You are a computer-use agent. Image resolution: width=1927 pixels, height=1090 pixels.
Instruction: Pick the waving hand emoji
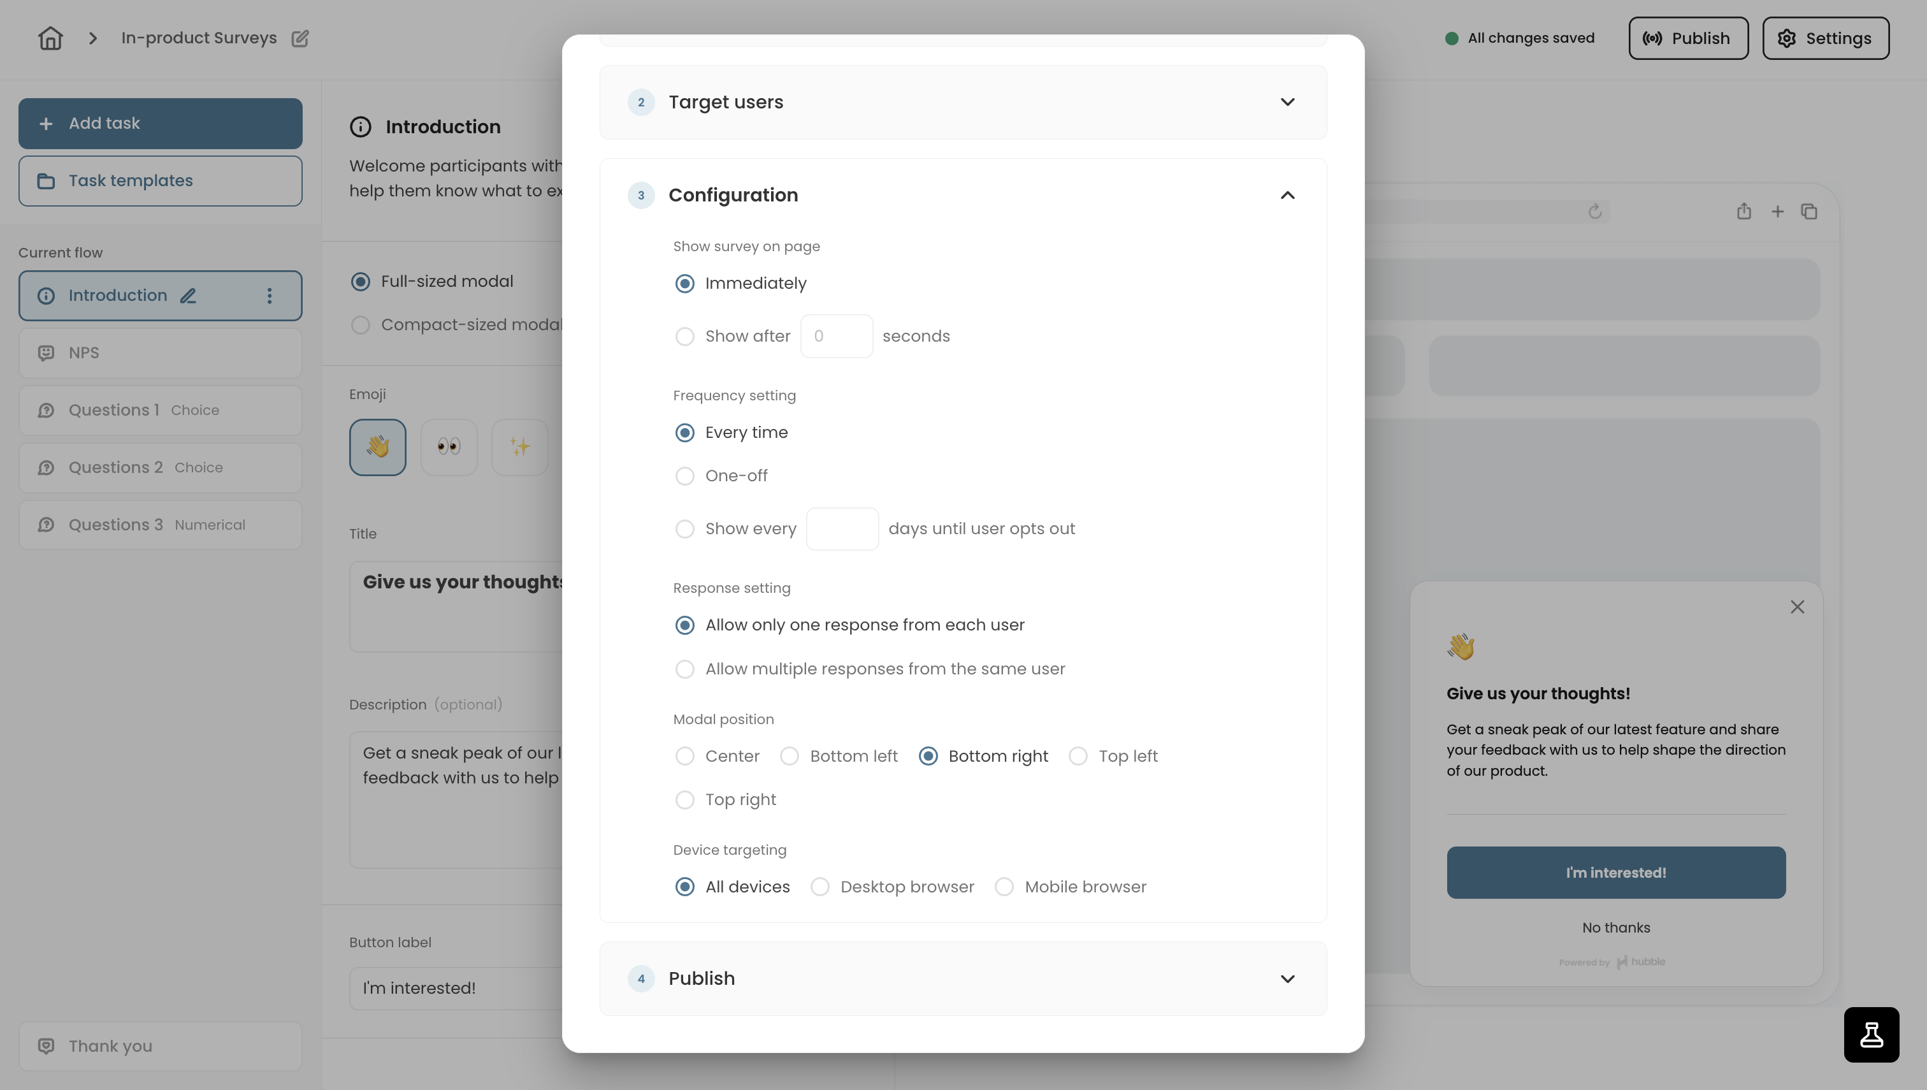[378, 447]
